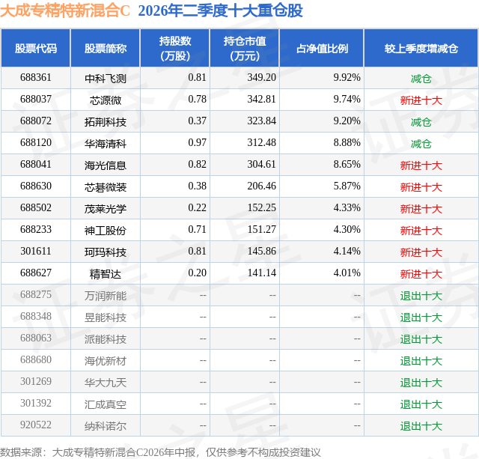Click stock name 纳科诺尔

point(106,425)
